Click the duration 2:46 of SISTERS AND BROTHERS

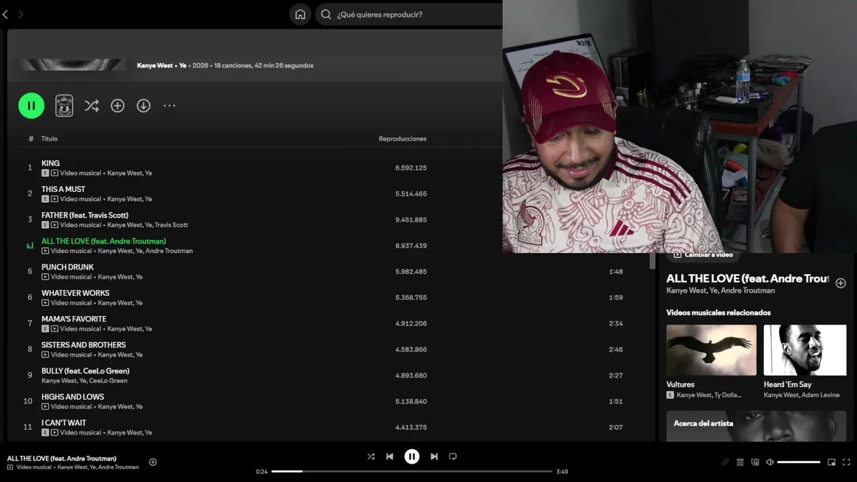[616, 349]
